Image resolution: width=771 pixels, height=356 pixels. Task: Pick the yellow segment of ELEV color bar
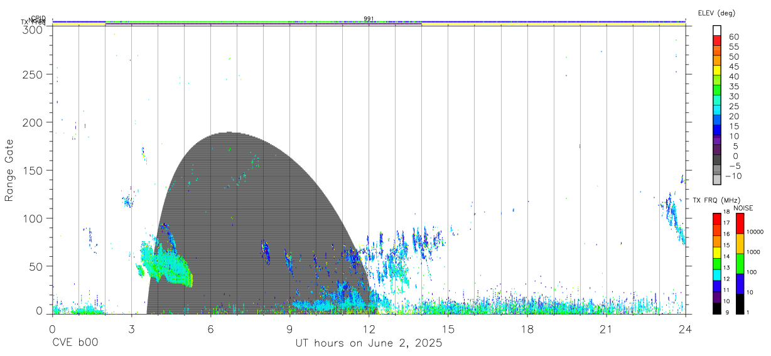pos(717,70)
